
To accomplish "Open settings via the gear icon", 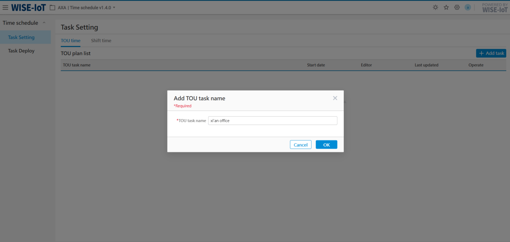I will (457, 7).
